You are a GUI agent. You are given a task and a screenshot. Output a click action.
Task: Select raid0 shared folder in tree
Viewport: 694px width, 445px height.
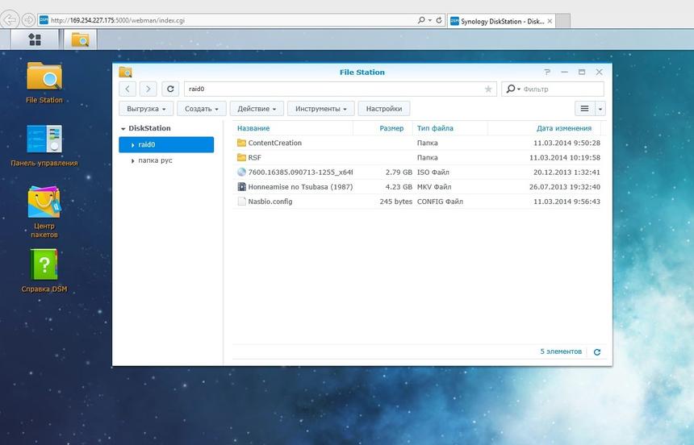coord(166,144)
